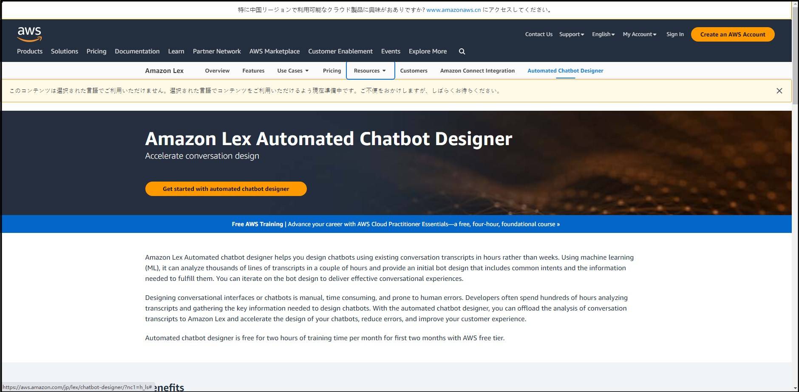Open the Learn menu
799x392 pixels.
pyautogui.click(x=176, y=51)
